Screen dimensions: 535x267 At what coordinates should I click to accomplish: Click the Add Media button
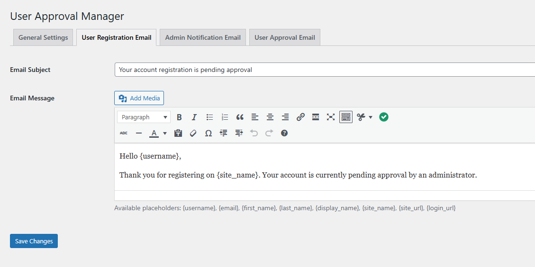point(139,98)
